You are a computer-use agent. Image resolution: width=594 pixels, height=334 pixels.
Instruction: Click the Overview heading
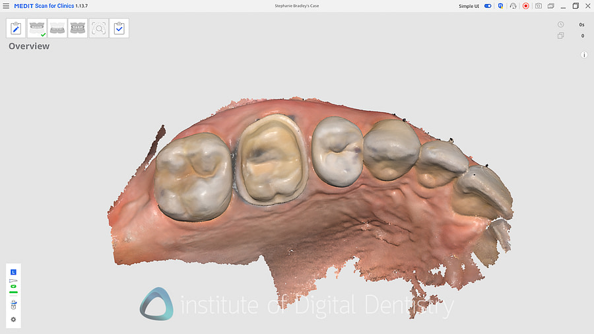pos(29,46)
